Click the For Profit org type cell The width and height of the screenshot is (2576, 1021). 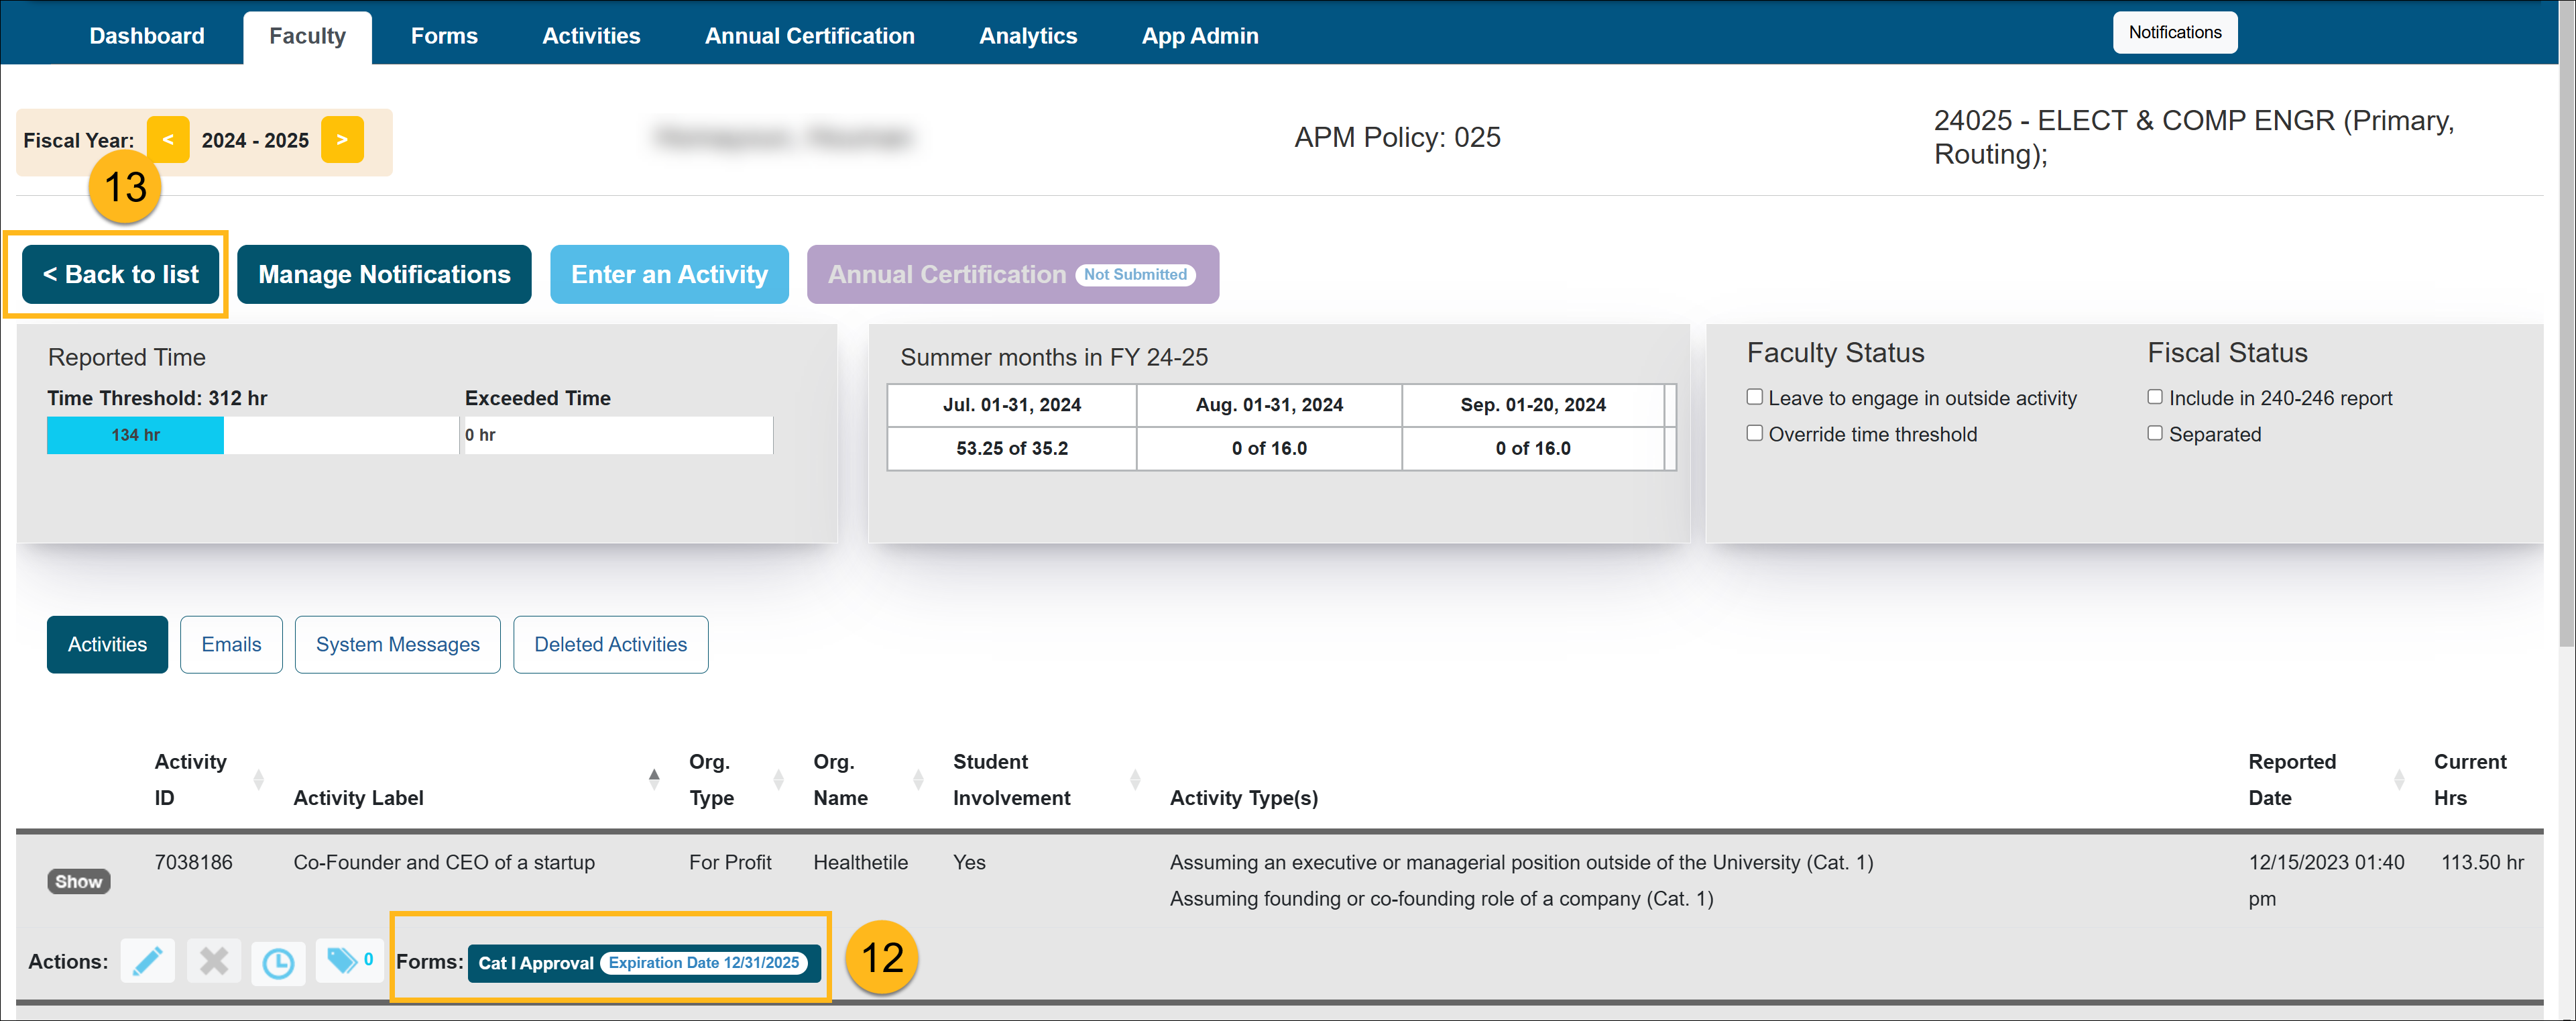coord(730,862)
